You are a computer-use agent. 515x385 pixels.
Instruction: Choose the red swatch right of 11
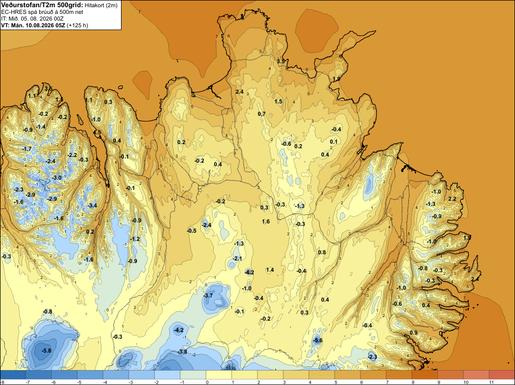point(502,375)
